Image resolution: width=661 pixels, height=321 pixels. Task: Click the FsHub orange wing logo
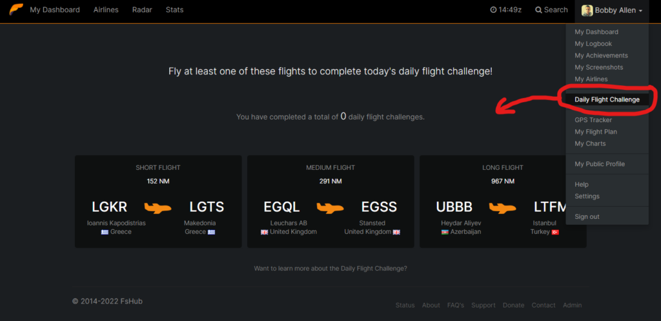coord(16,9)
